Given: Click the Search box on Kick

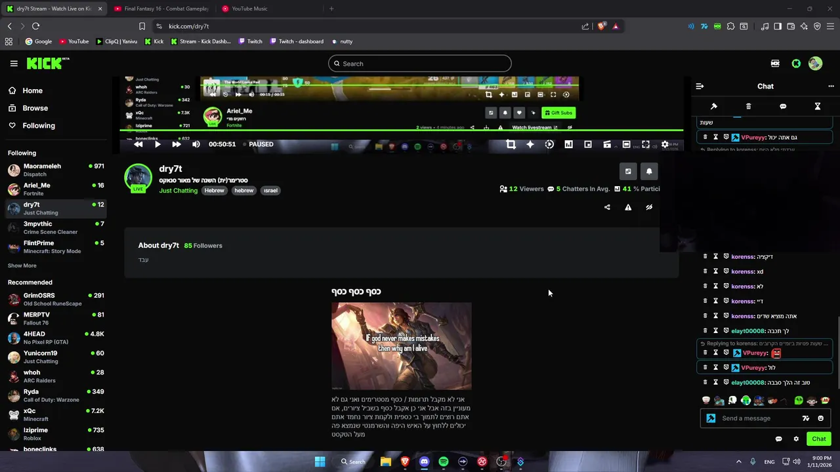Looking at the screenshot, I should point(420,64).
